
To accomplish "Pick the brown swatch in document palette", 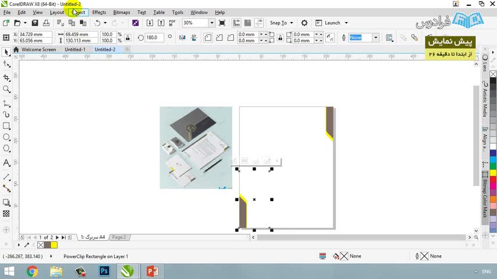I will [48, 245].
